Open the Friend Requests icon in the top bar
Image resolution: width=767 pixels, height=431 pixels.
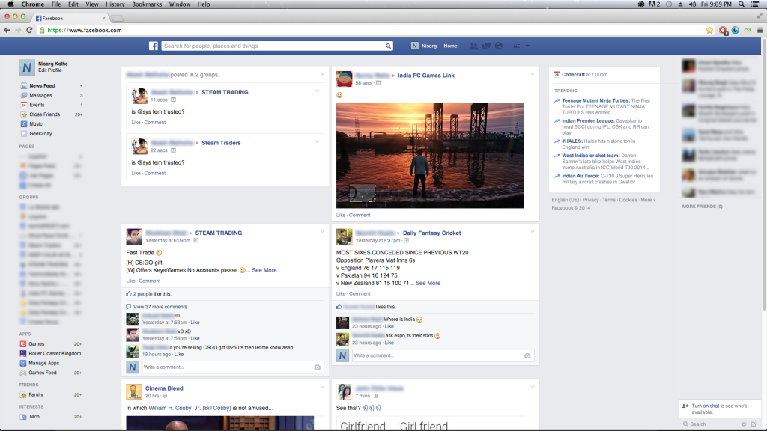coord(473,46)
